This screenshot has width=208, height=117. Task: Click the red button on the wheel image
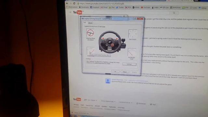tap(112, 45)
